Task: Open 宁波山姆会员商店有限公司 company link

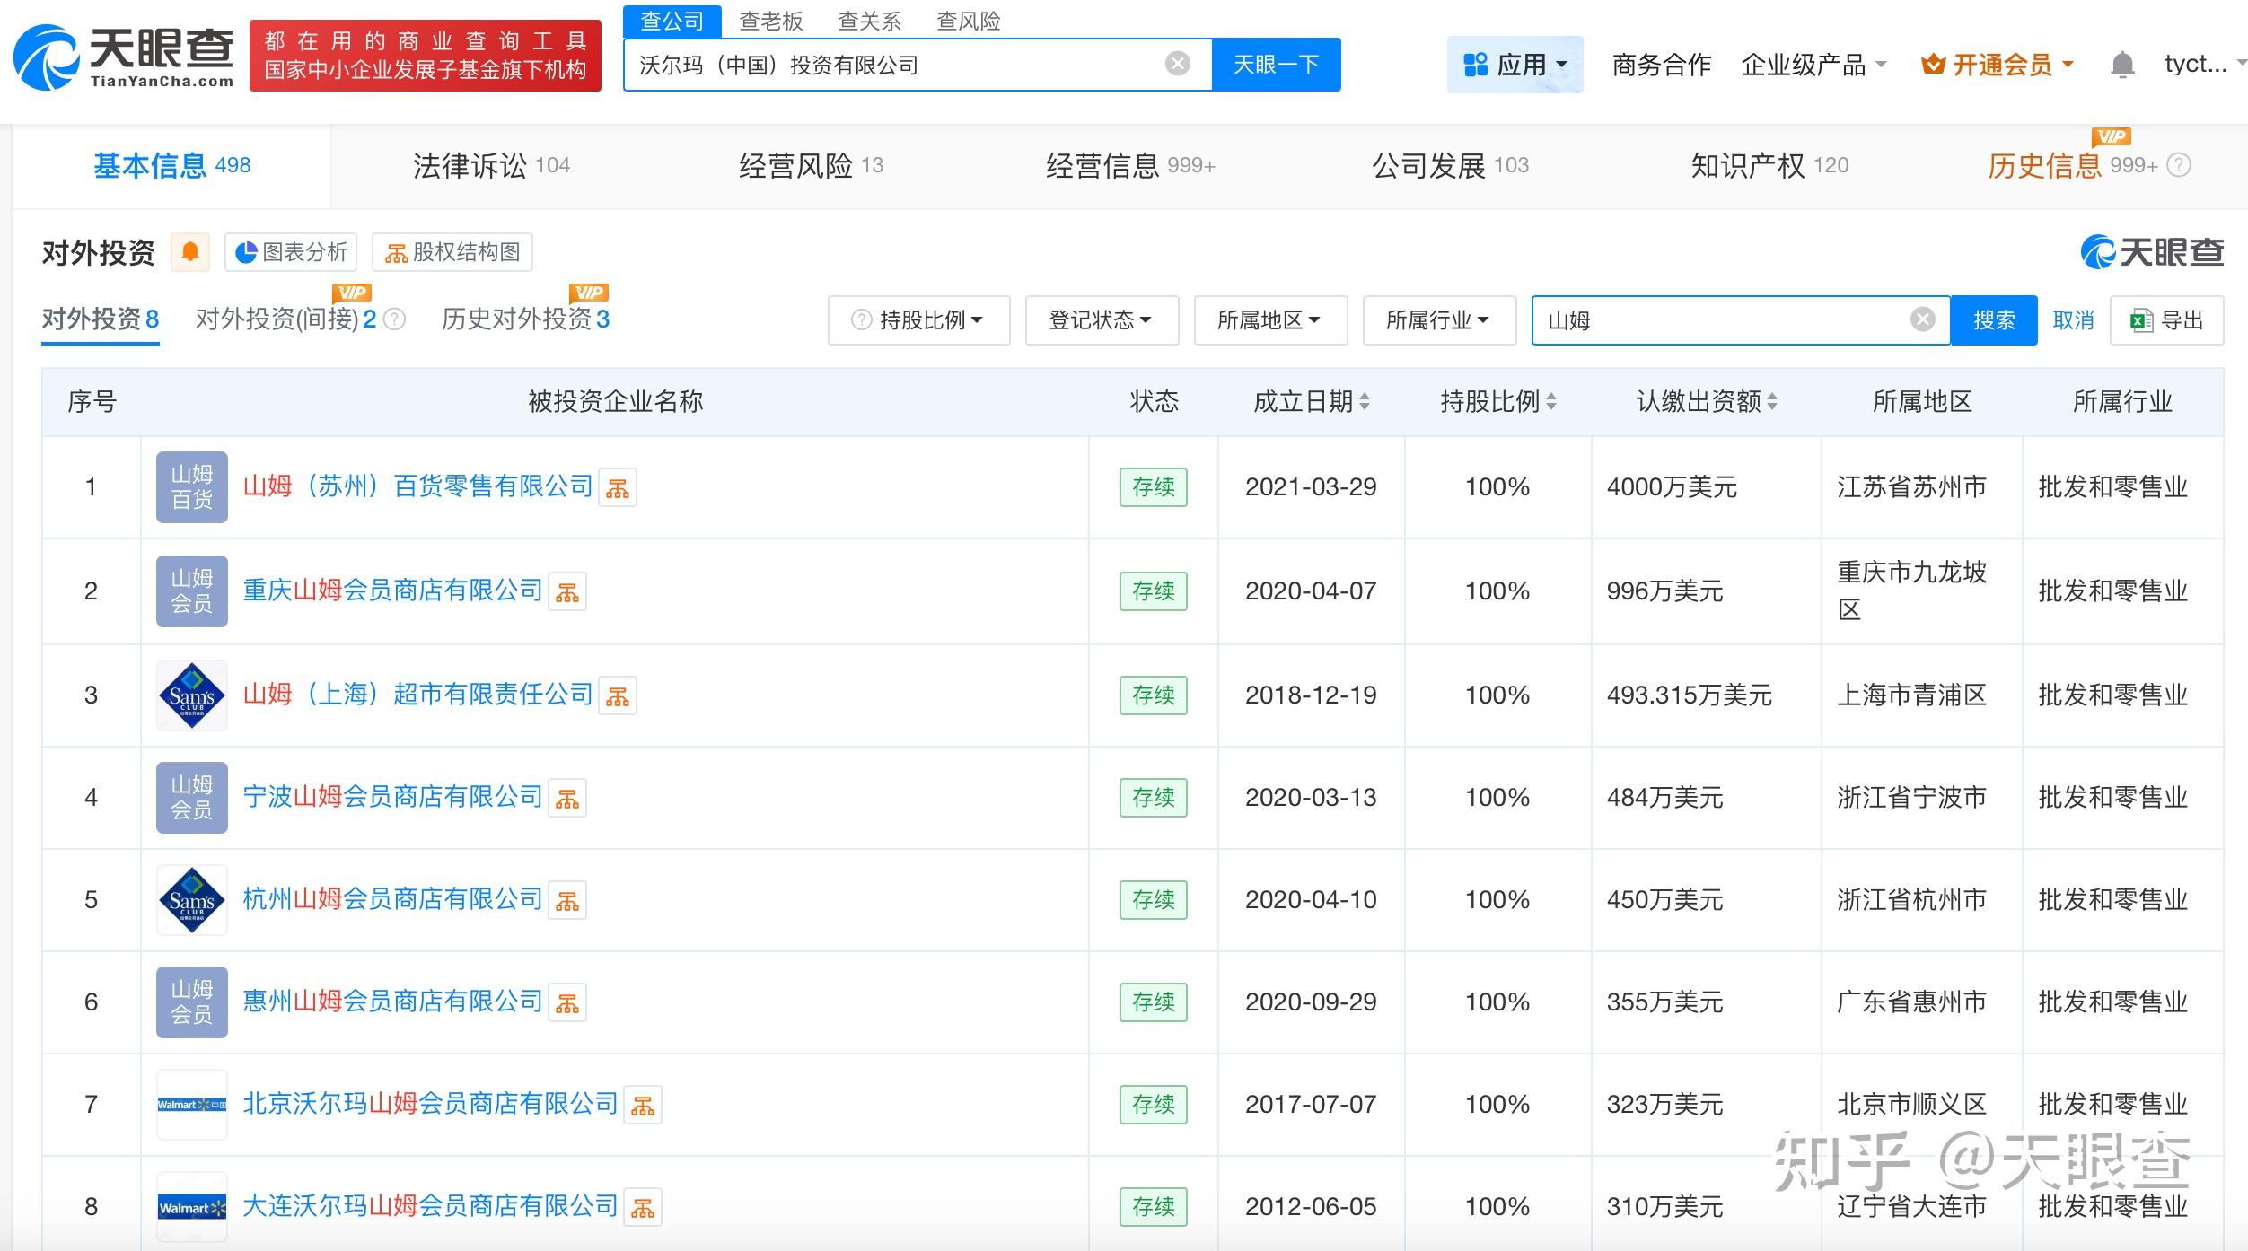Action: (x=393, y=797)
